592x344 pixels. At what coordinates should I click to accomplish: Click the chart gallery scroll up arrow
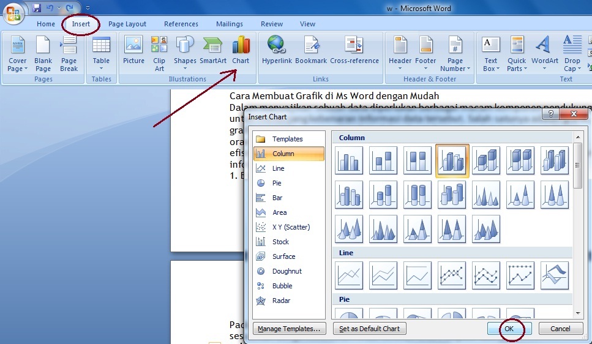pos(578,136)
